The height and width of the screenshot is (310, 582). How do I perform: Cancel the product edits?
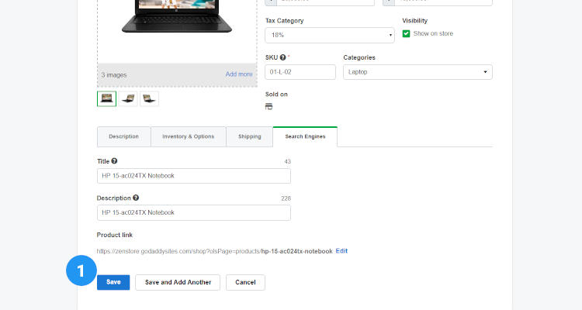245,282
